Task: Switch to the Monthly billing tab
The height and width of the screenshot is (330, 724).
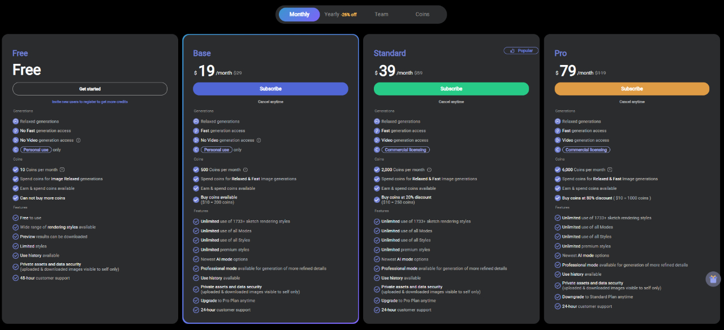Action: (299, 14)
